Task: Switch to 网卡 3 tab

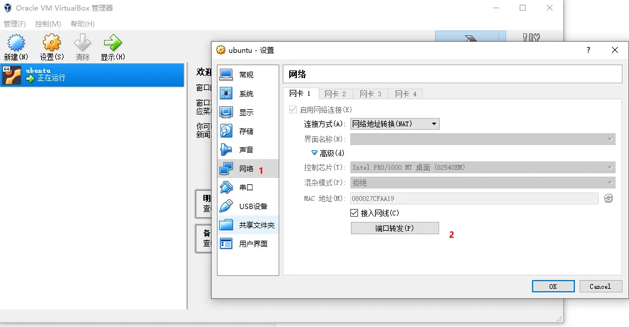Action: click(x=371, y=94)
